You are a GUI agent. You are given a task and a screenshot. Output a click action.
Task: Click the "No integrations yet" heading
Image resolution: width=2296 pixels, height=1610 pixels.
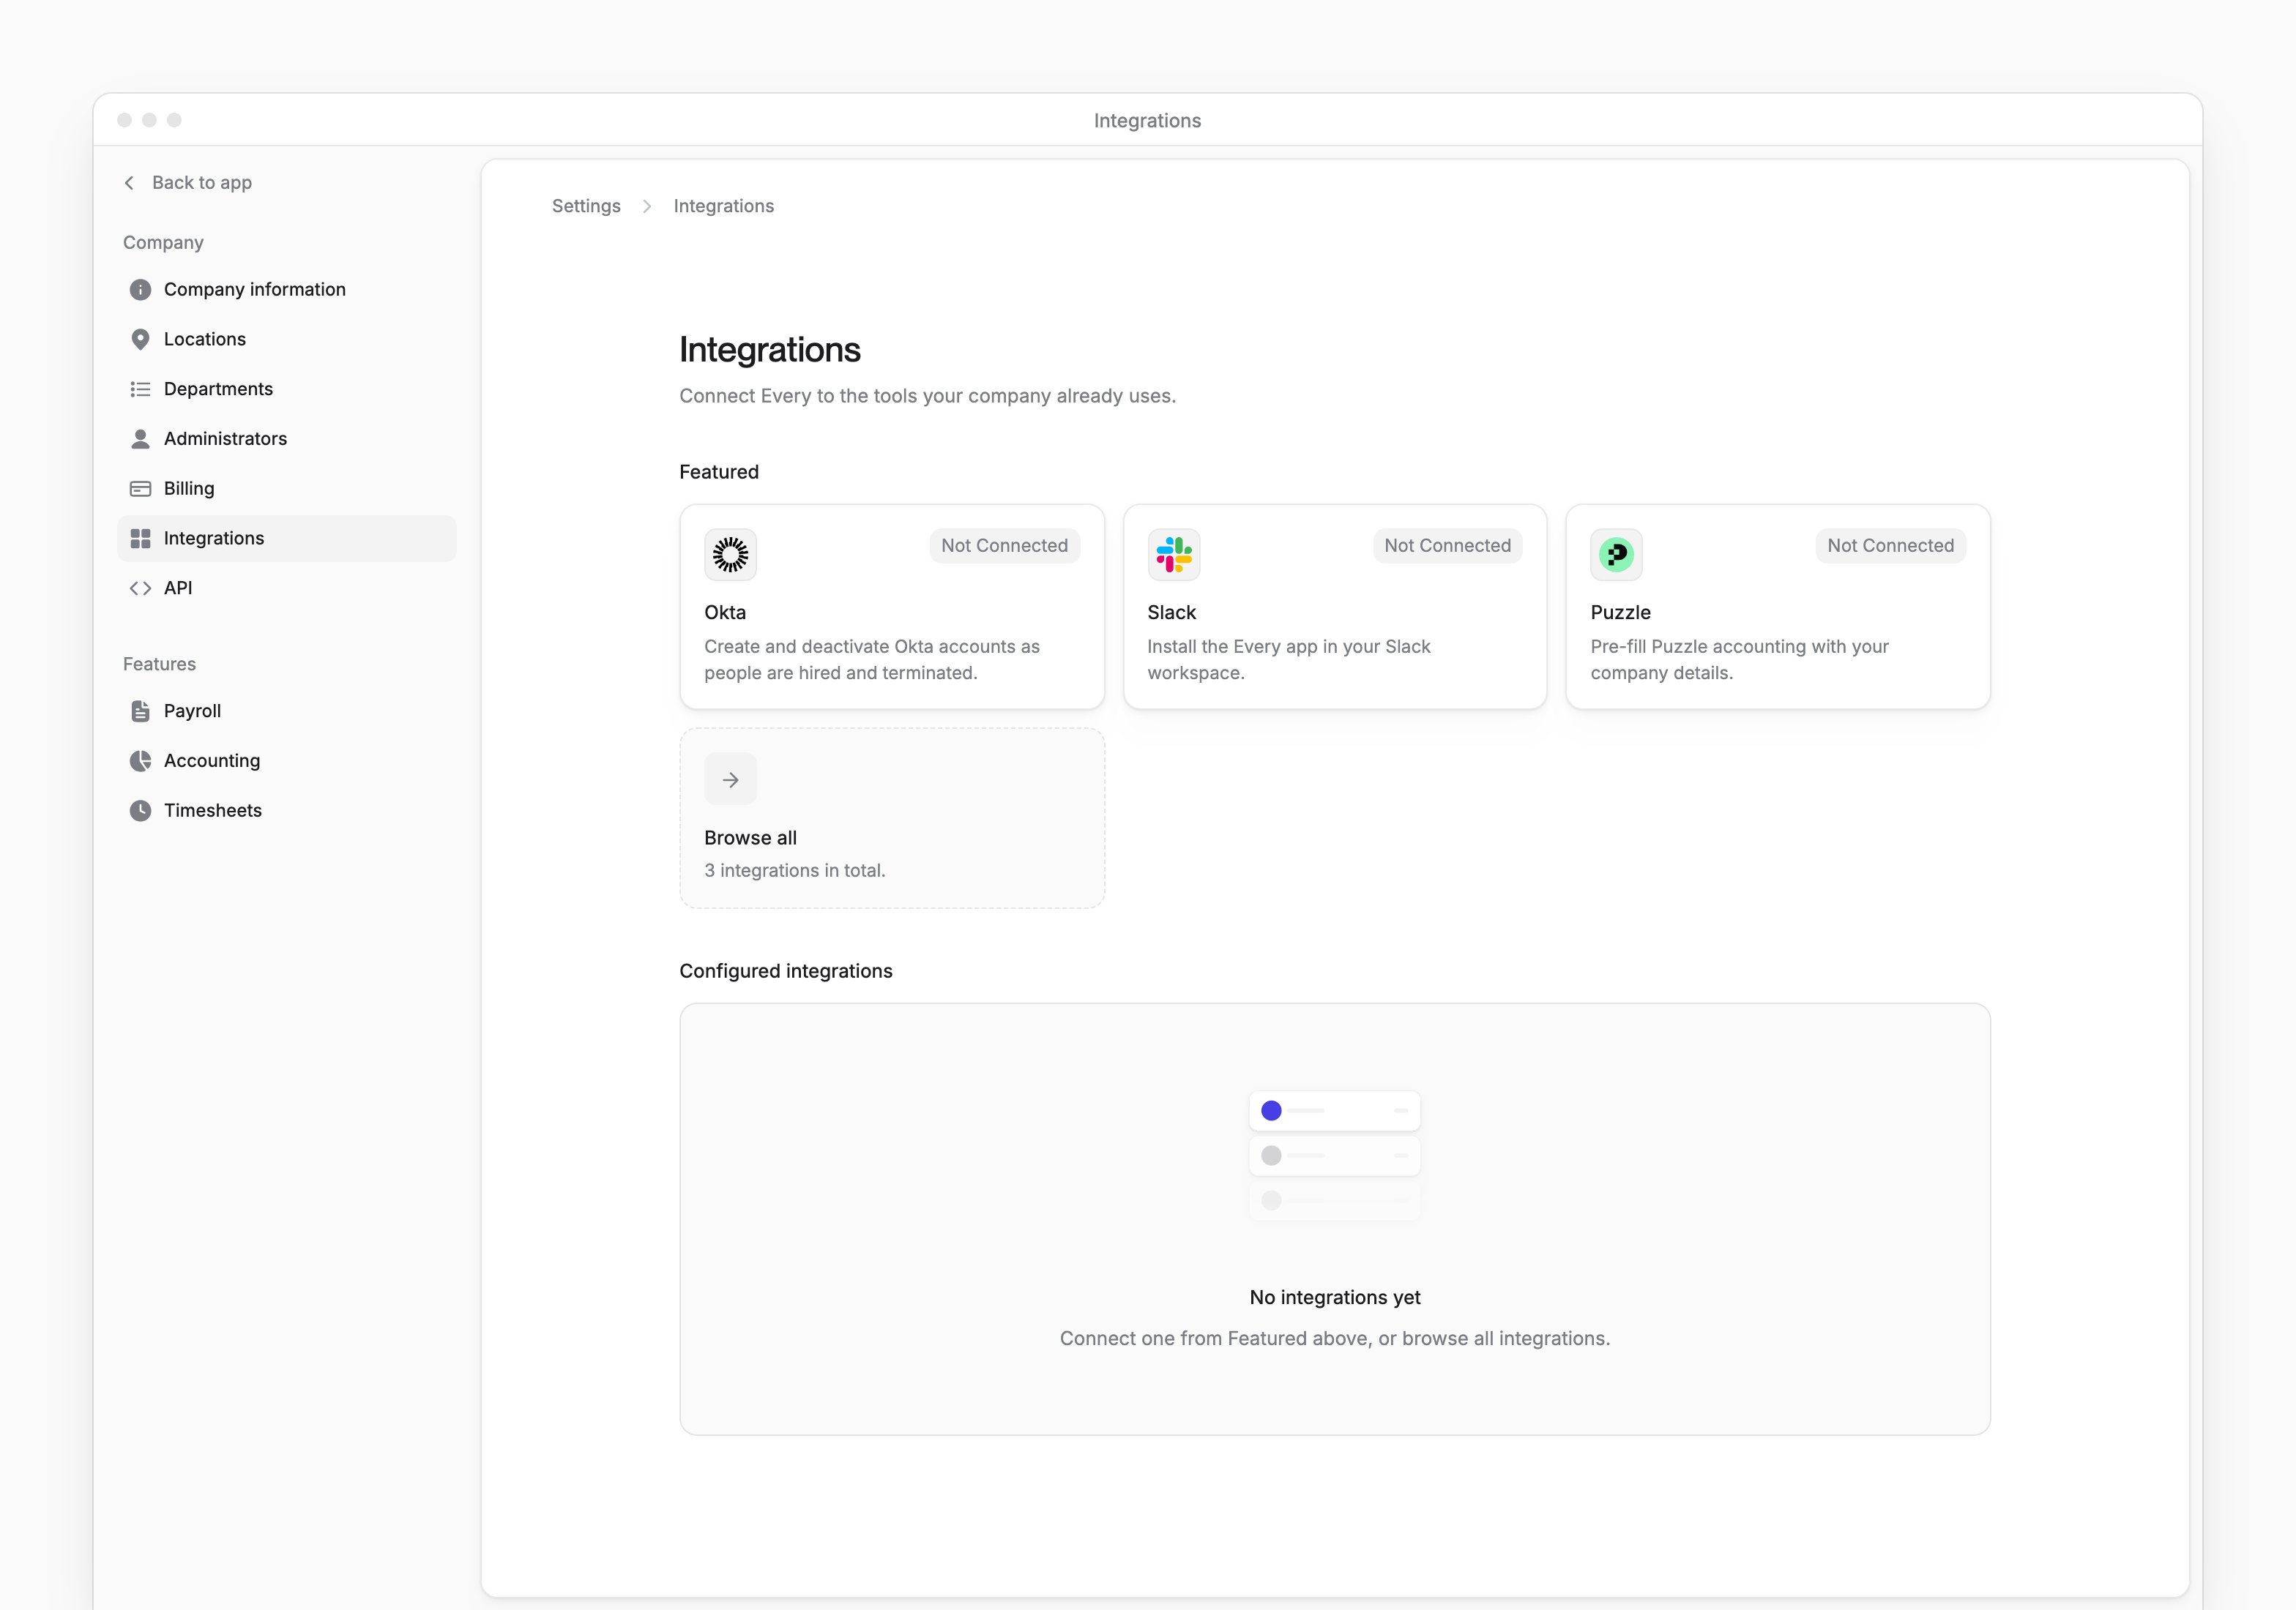click(1335, 1298)
